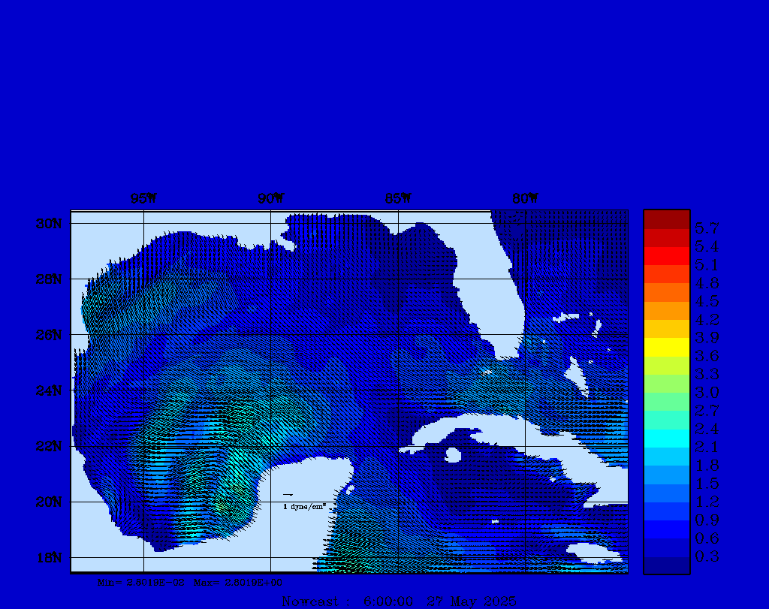The height and width of the screenshot is (609, 769).
Task: Click the 85W longitude label
Action: [398, 199]
